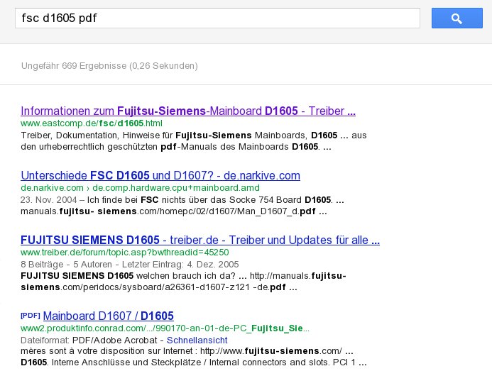Open 'Unterschiede FSC D1605 und D1607?' result

(160, 176)
